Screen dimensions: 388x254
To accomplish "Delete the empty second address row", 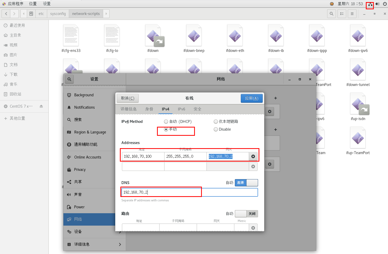I will tap(253, 166).
